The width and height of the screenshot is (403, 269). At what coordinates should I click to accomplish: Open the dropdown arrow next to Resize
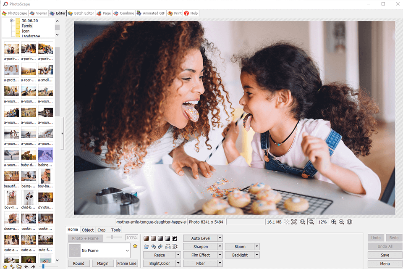pos(178,255)
